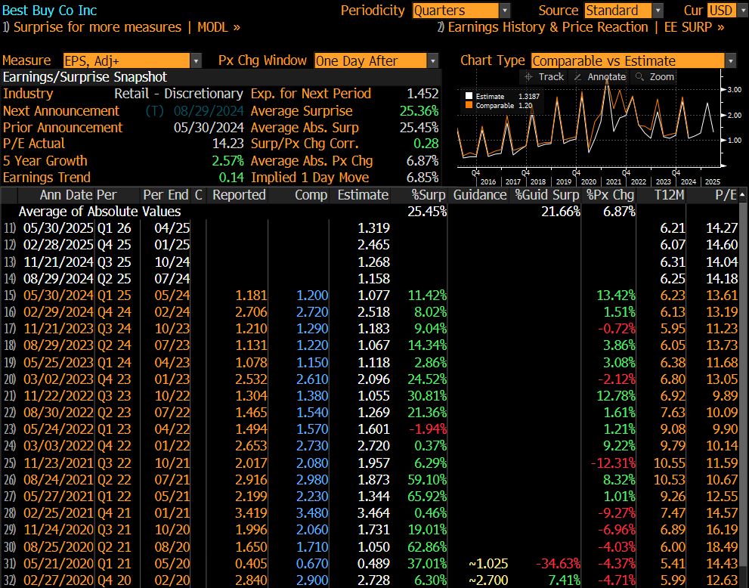Click the 2021 label on chart axis
Image resolution: width=749 pixels, height=588 pixels.
click(x=614, y=182)
